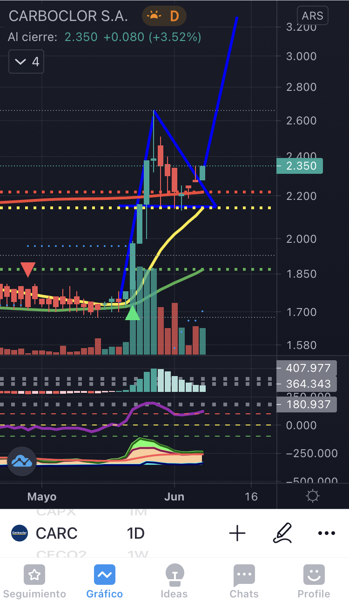Open the more options three-dot menu

327,533
